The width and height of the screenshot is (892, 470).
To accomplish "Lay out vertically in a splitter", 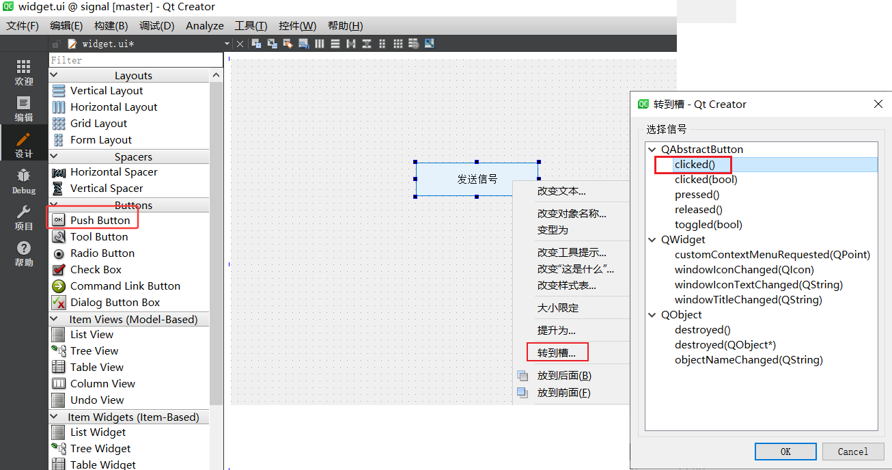I will [x=367, y=44].
